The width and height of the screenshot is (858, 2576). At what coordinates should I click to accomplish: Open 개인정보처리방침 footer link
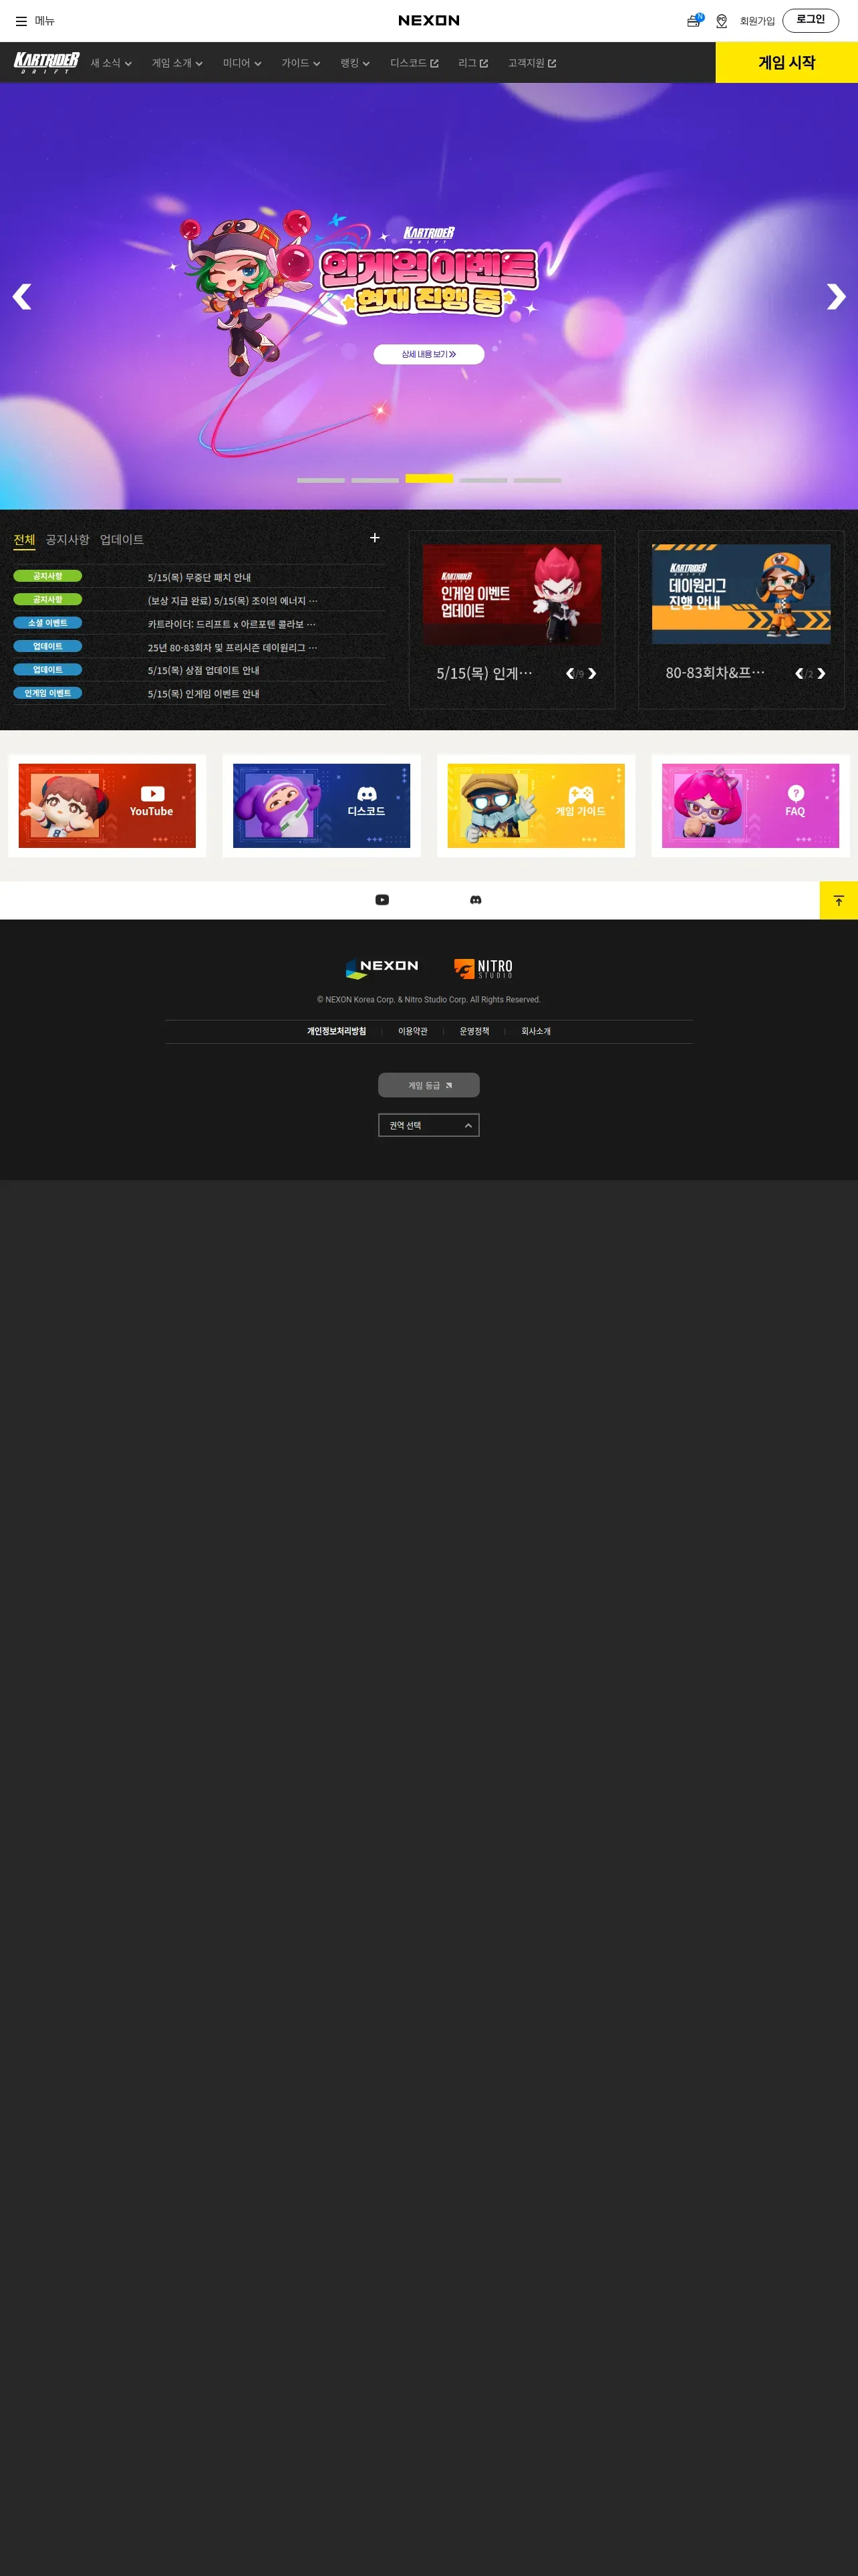pyautogui.click(x=337, y=1031)
